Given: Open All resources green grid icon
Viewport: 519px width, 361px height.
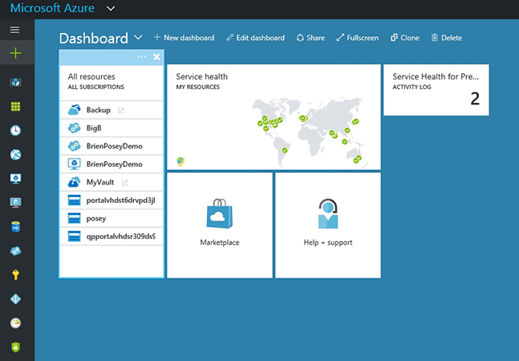Looking at the screenshot, I should (x=15, y=107).
